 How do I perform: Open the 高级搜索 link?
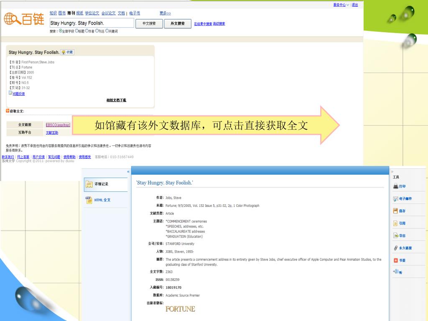coord(219,24)
